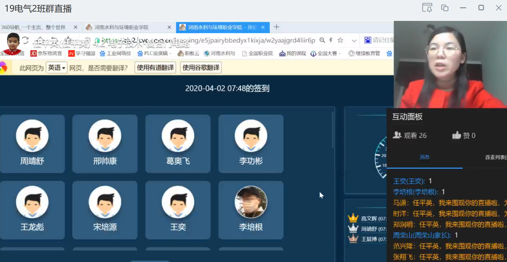Expand the address bar dropdown chevron

pos(354,40)
